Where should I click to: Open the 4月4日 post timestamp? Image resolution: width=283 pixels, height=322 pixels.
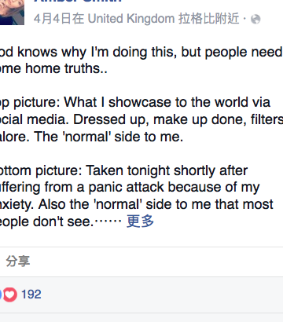[x=53, y=19]
